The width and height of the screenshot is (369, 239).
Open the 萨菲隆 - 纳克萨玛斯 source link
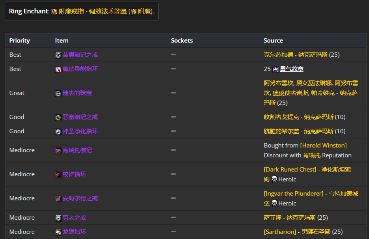[x=290, y=218]
